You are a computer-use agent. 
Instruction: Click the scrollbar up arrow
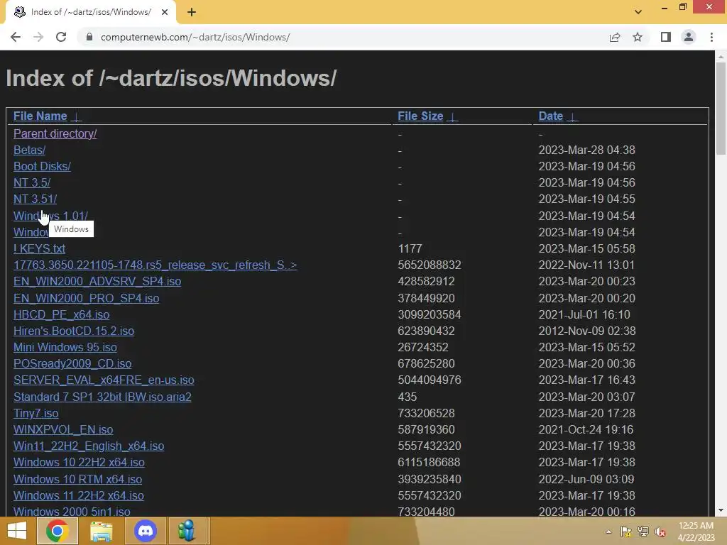tap(721, 57)
